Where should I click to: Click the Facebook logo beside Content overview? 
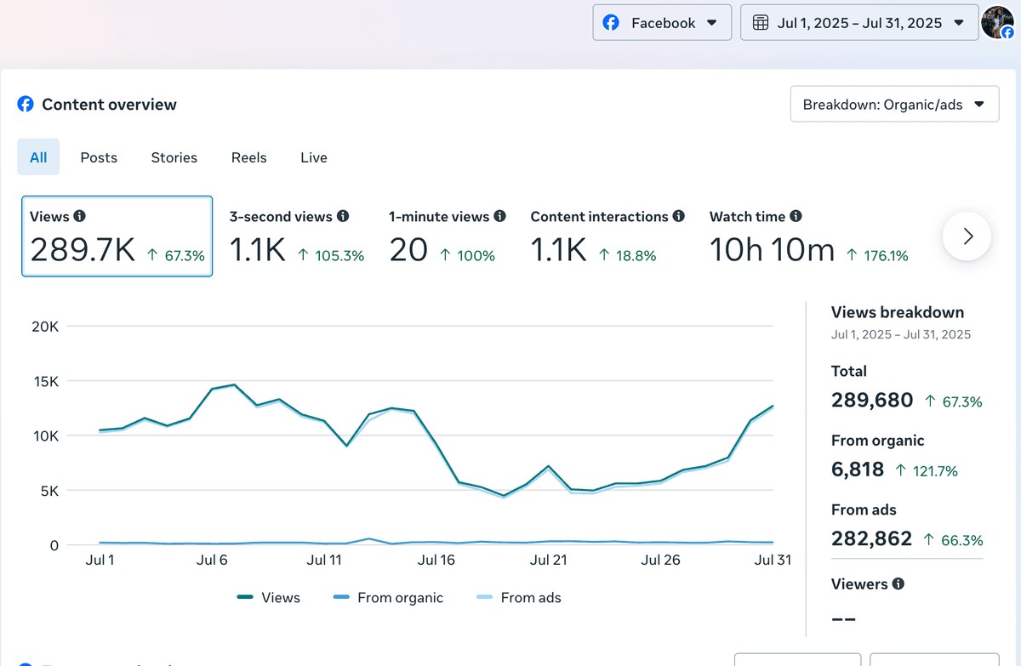tap(26, 105)
